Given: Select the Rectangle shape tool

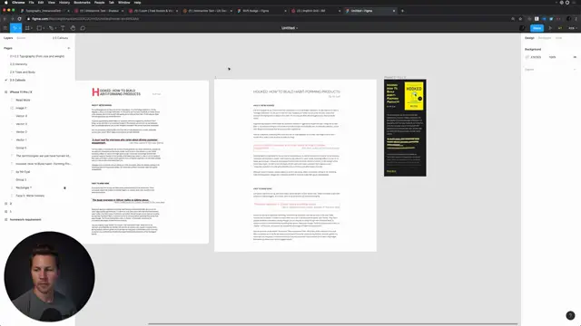Looking at the screenshot, I should pyautogui.click(x=39, y=28).
